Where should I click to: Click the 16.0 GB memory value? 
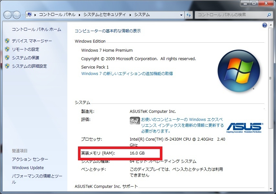tap(137, 153)
